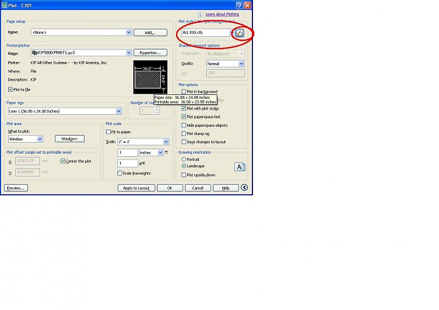The width and height of the screenshot is (439, 310).
Task: Click the Cancel button
Action: pyautogui.click(x=198, y=188)
